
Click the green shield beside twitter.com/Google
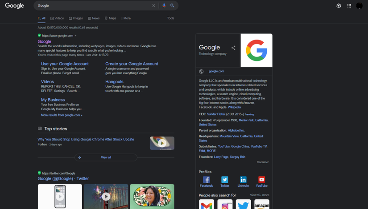pos(39,173)
